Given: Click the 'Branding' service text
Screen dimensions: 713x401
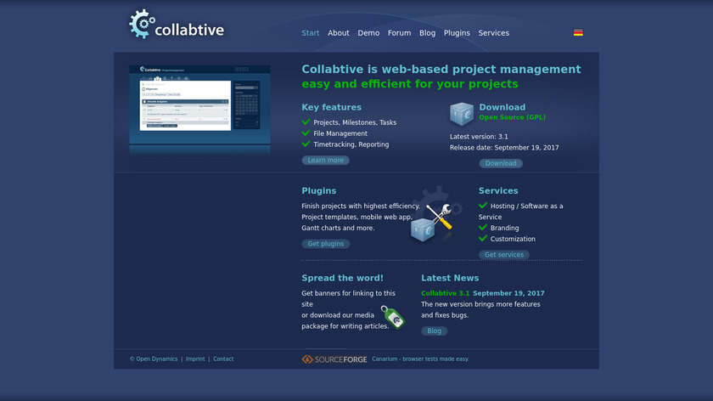Looking at the screenshot, I should coord(504,228).
